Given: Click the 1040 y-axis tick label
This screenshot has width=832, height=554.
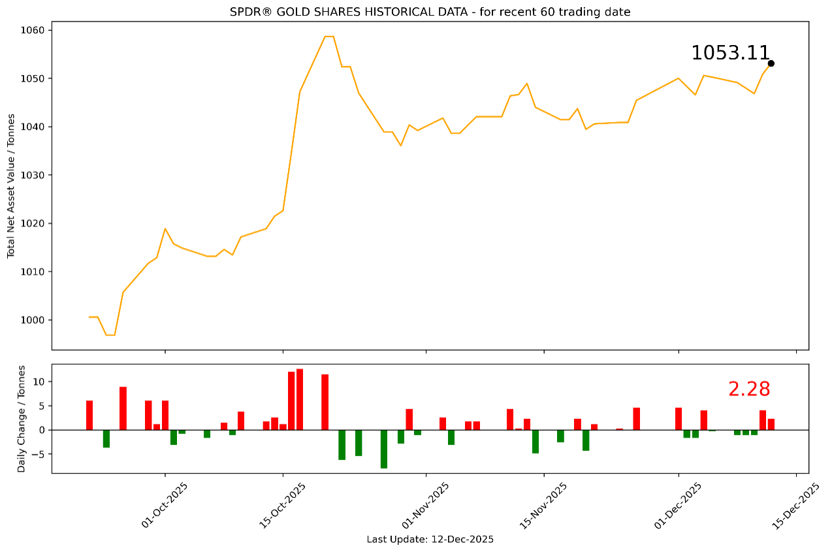Looking at the screenshot, I should pos(33,127).
